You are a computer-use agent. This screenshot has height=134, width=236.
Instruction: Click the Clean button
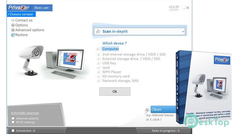(x=163, y=109)
